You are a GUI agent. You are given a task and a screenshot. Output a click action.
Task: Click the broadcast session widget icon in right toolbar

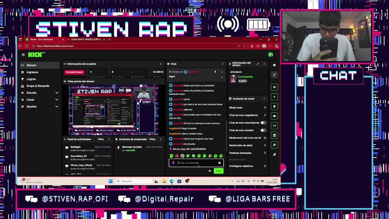point(274,126)
